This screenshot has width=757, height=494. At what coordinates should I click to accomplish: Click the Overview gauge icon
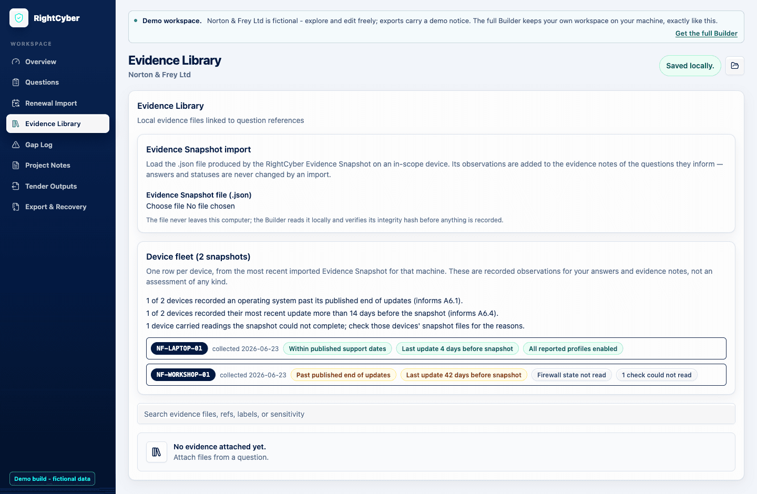click(x=16, y=61)
